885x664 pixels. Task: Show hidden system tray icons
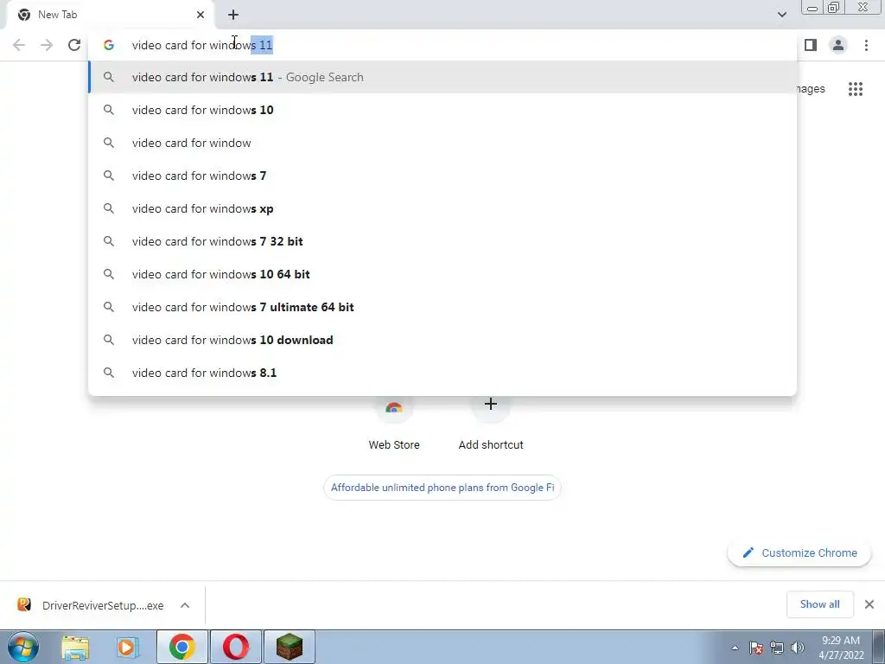pos(735,648)
